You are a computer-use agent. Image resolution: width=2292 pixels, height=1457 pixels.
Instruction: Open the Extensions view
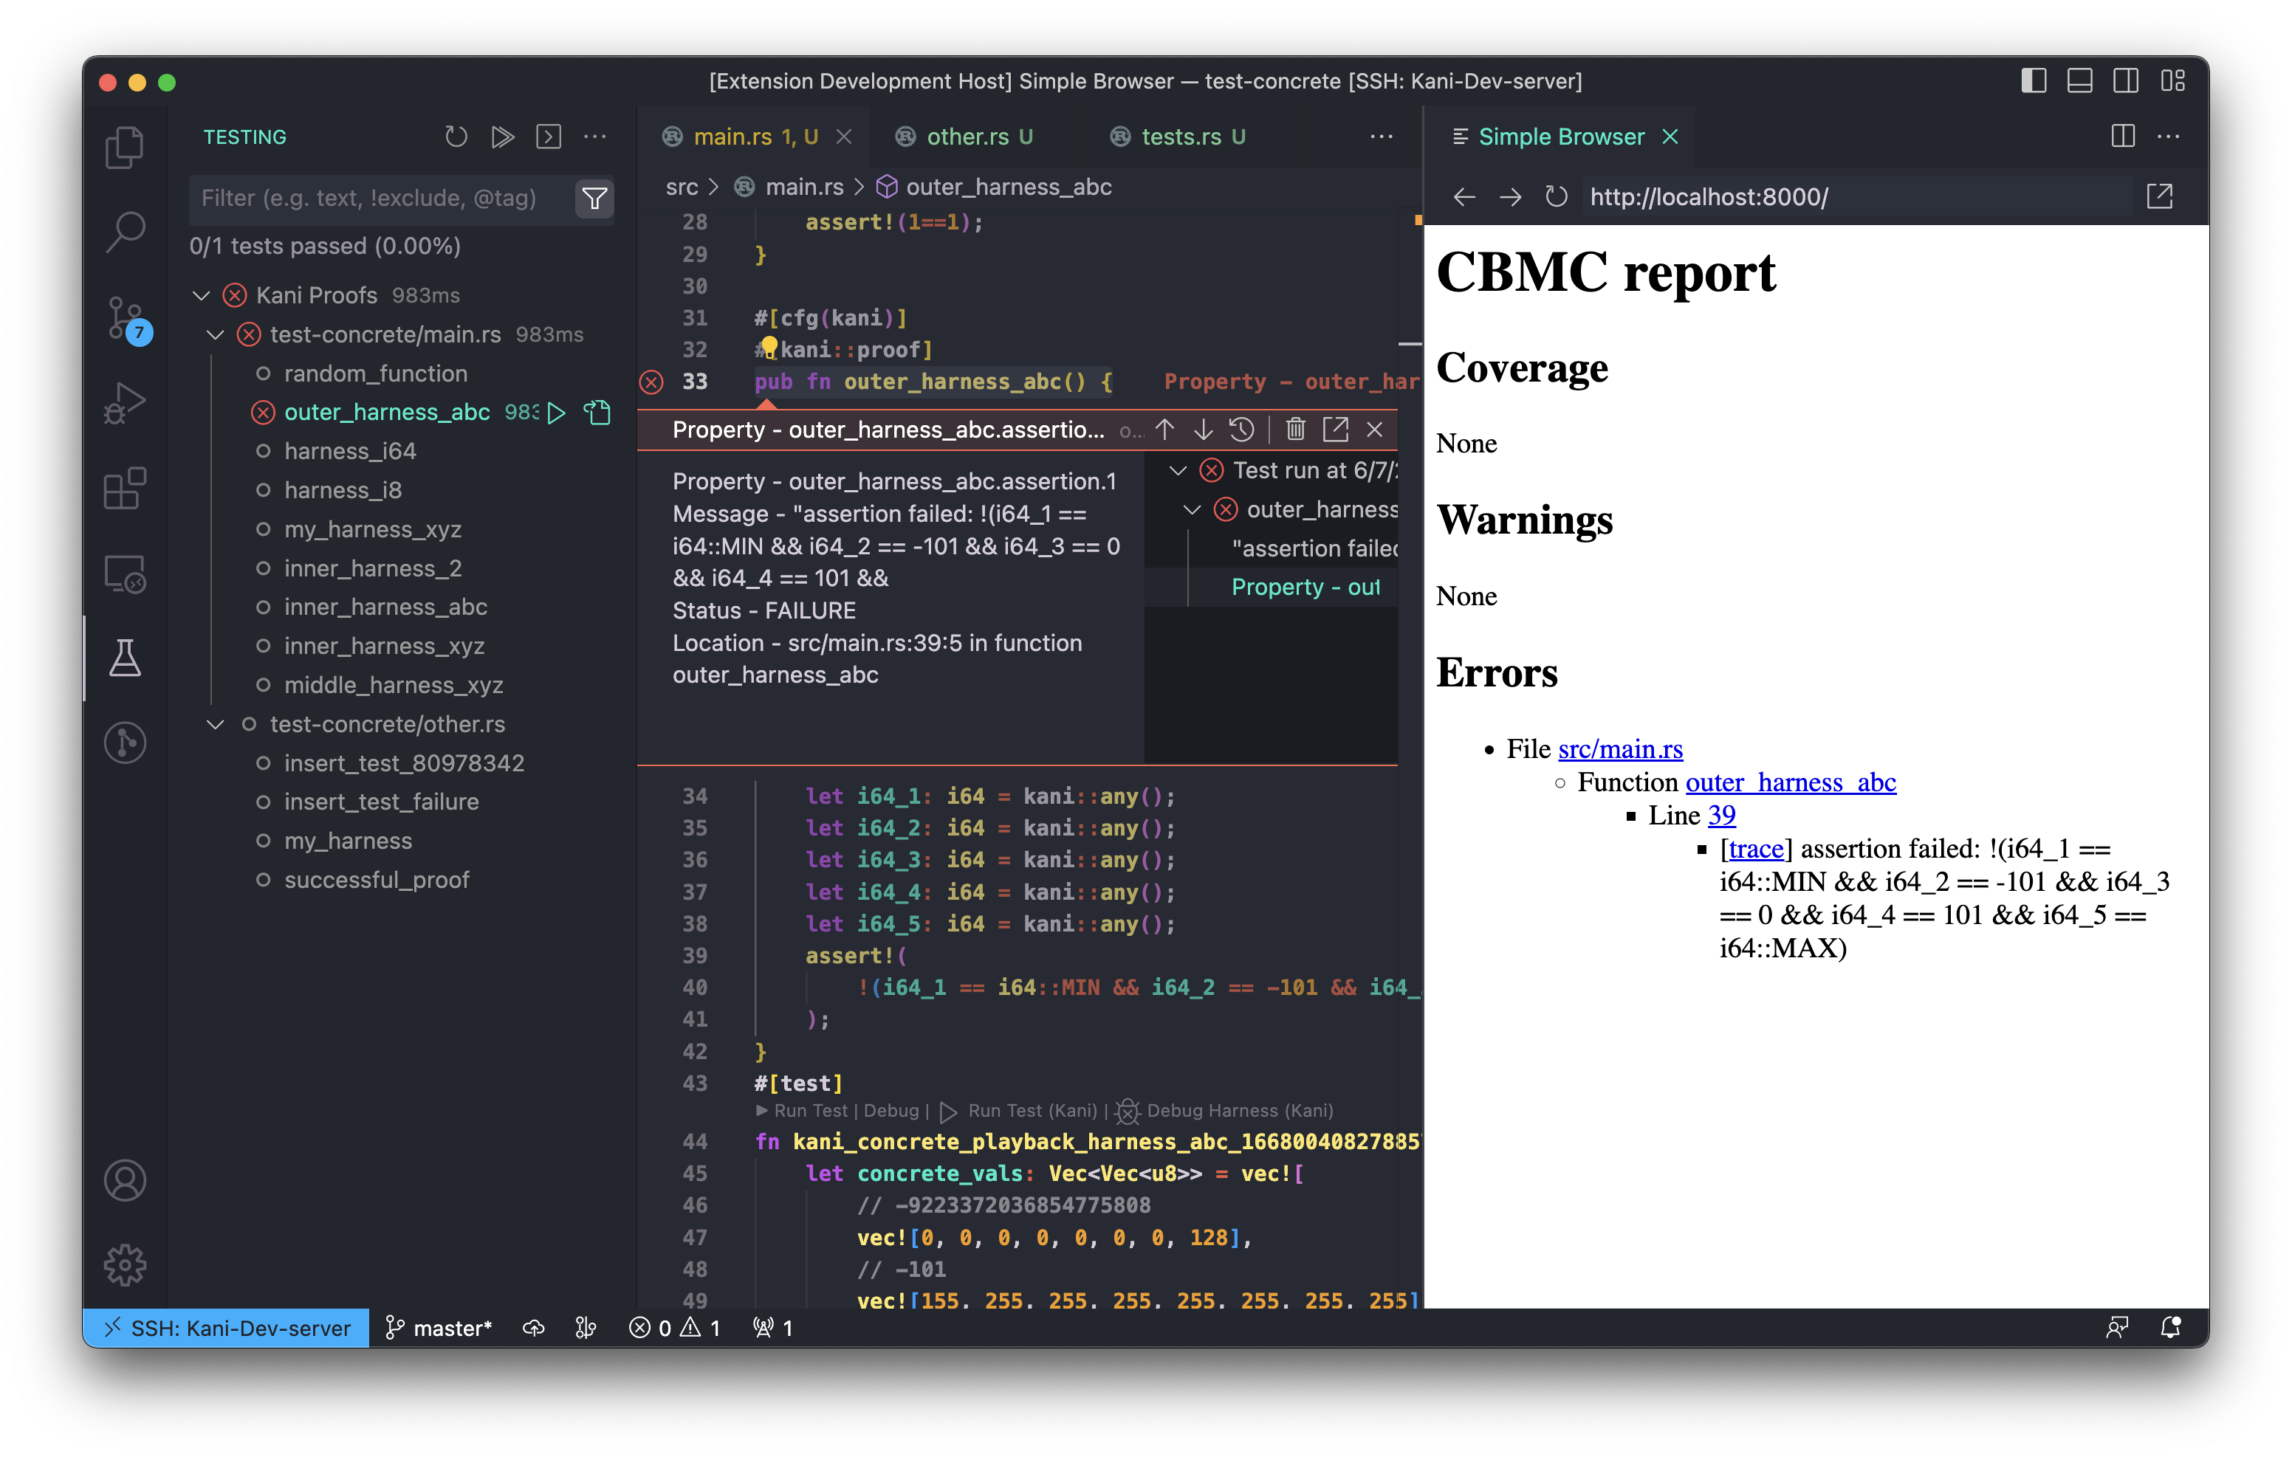[x=125, y=488]
